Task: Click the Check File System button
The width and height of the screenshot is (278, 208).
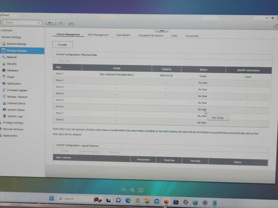Action: (x=89, y=151)
